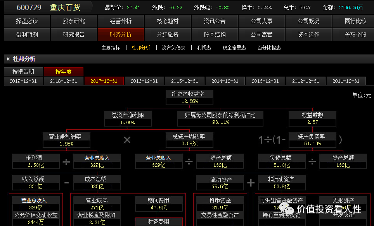This screenshot has height=226, width=374.
Task: Click the 归属母公司股东的净利润占比 box
Action: [220, 119]
